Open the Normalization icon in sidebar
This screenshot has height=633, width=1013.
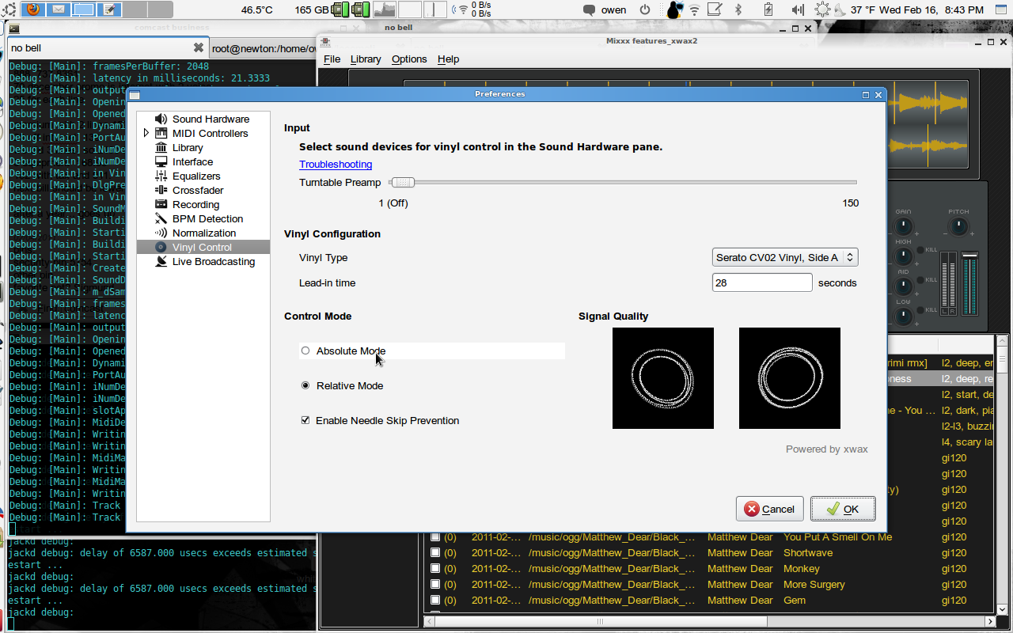161,233
